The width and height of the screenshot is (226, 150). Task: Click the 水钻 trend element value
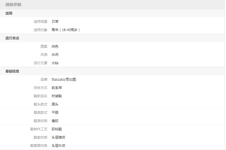click(x=55, y=63)
